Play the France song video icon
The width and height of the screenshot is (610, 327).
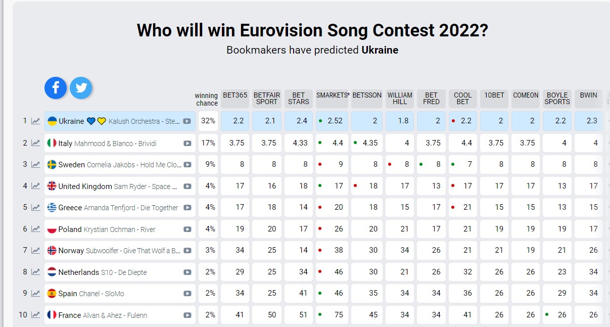pyautogui.click(x=187, y=315)
